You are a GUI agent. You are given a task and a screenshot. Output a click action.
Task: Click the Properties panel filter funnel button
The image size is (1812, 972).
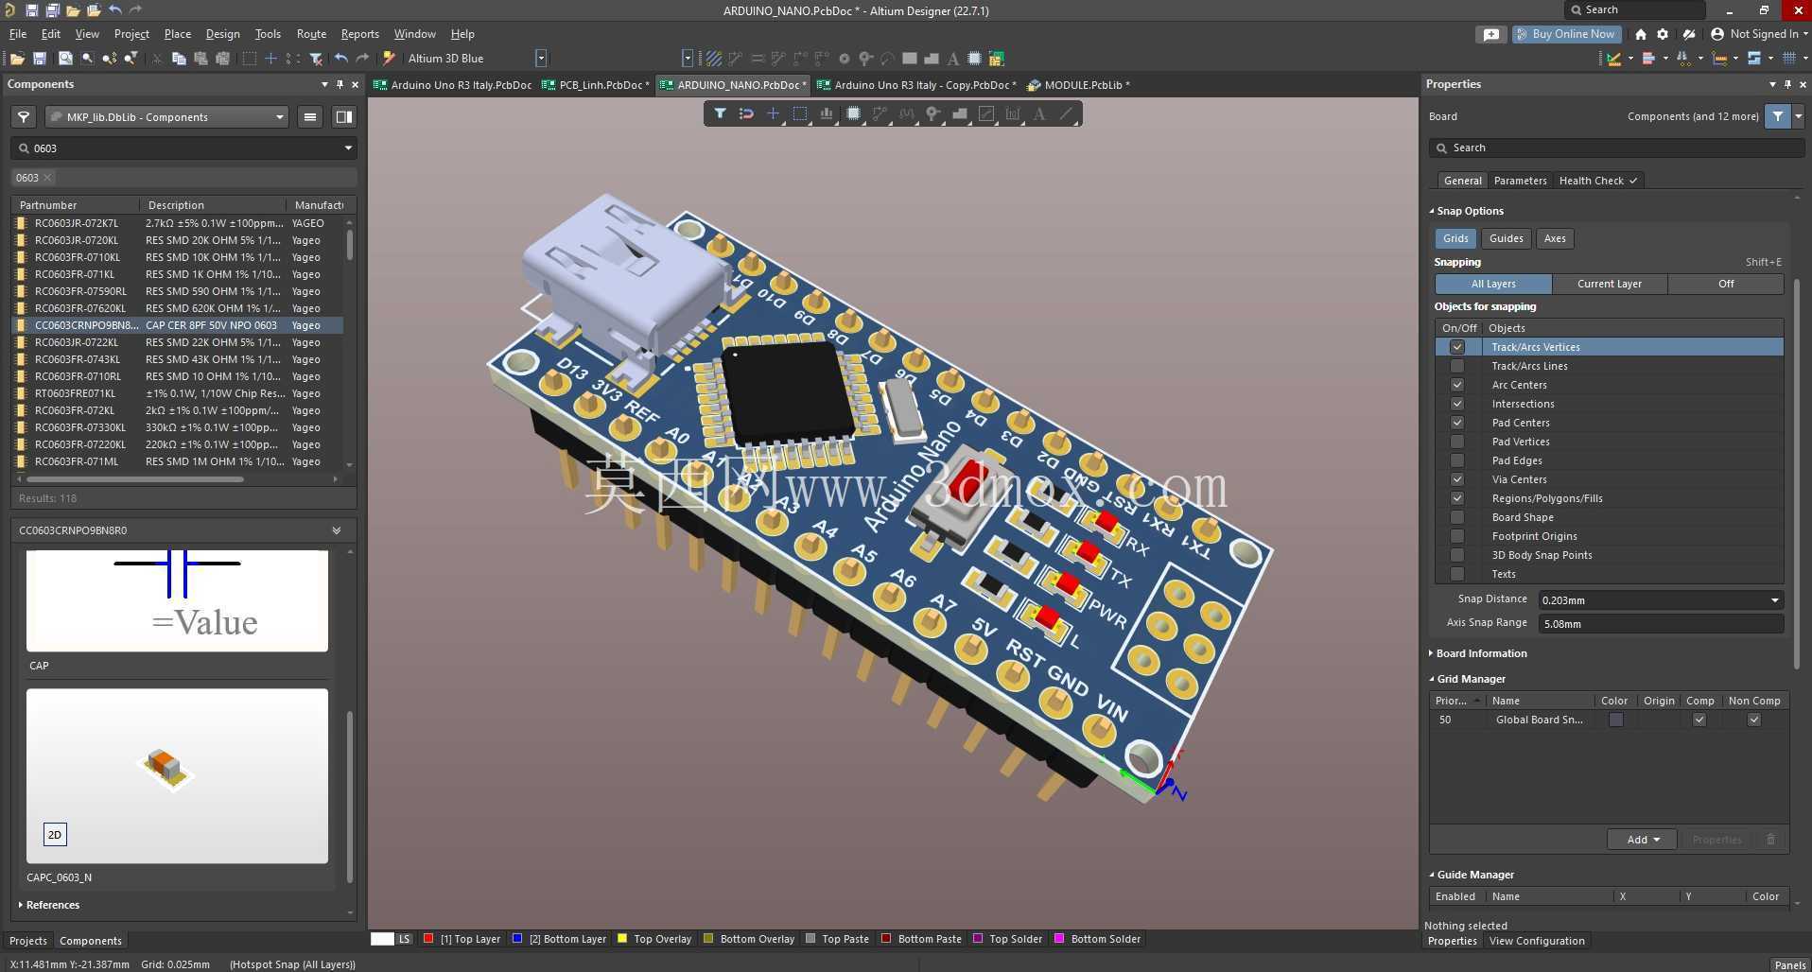(1778, 116)
